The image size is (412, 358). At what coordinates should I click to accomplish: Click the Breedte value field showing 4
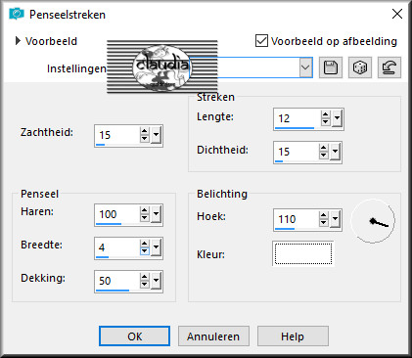[x=117, y=247]
